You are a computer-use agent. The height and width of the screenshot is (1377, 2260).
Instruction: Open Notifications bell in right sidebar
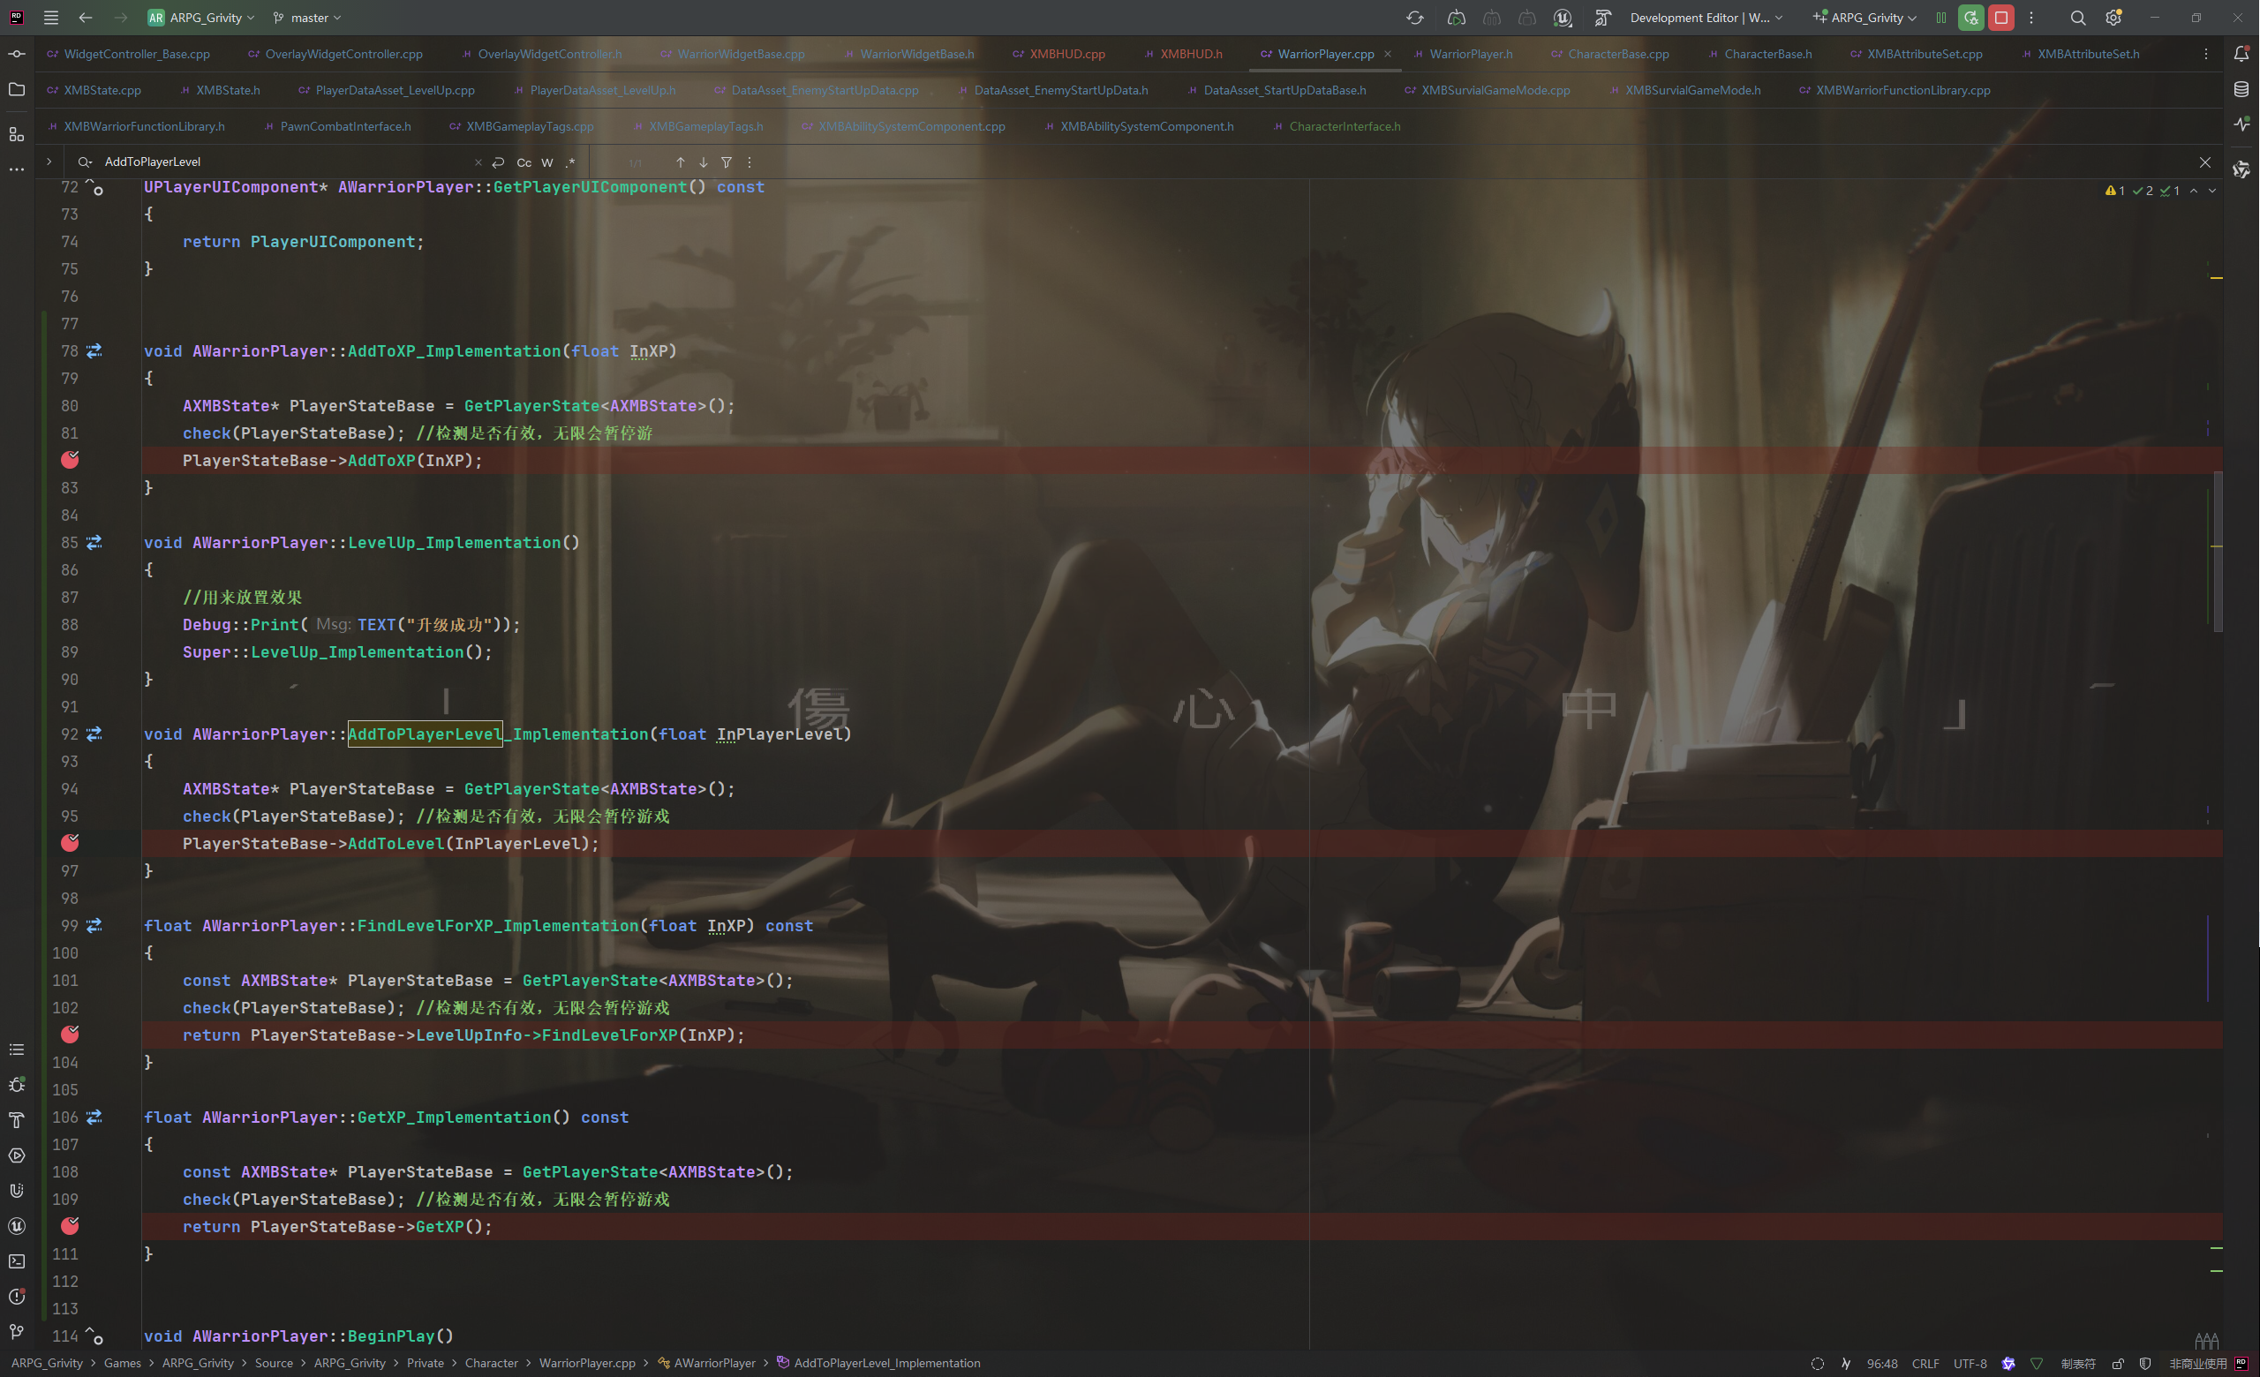coord(2241,54)
